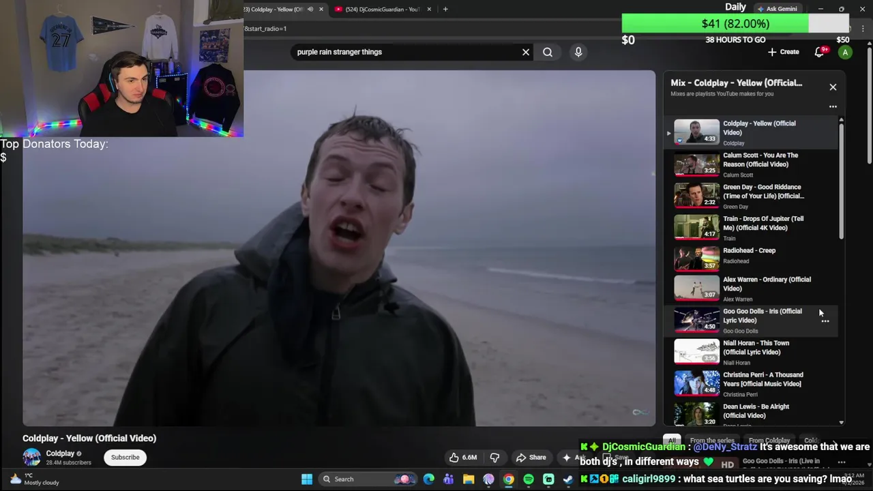
Task: Mute the Coldplay tab audio icon
Action: coord(310,9)
